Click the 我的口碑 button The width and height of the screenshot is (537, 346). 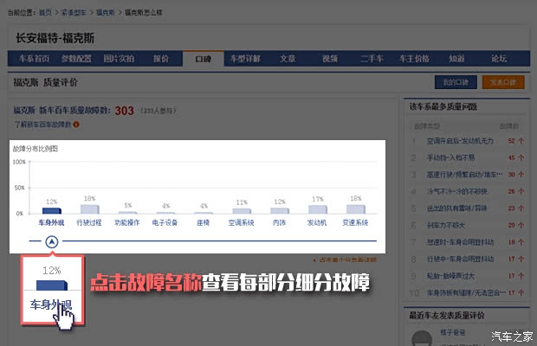point(456,82)
